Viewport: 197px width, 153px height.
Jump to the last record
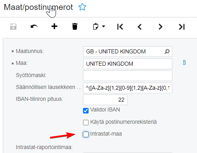(182, 27)
